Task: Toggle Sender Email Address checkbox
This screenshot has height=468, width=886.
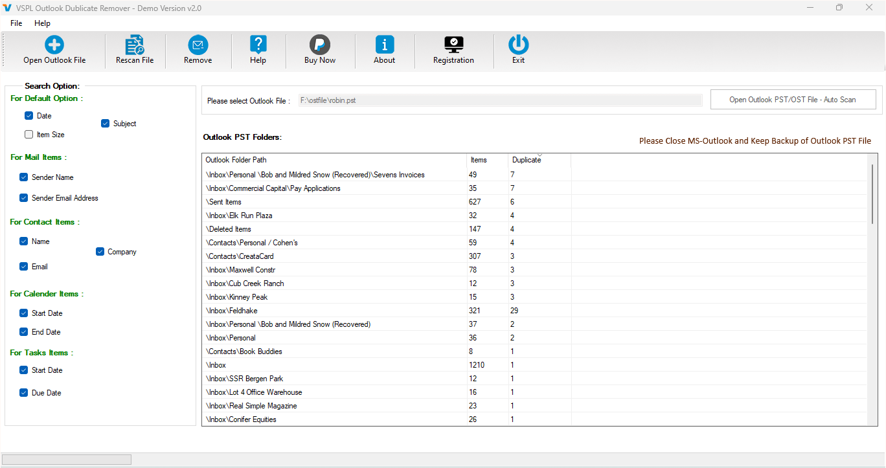Action: coord(23,198)
